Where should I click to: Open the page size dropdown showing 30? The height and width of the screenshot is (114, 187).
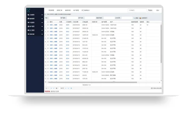point(47,88)
